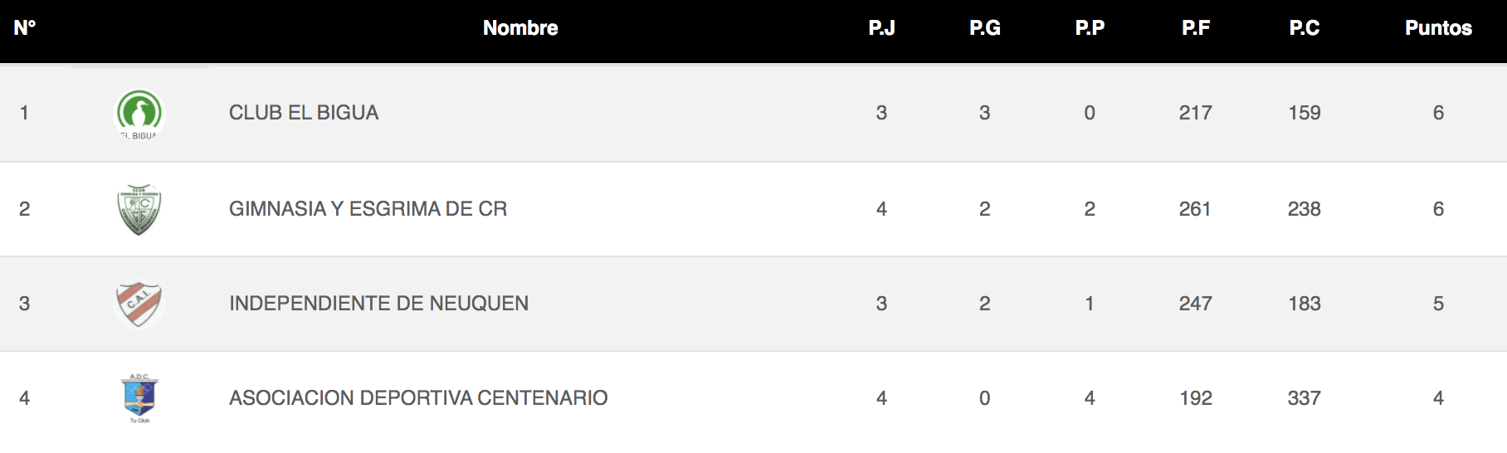Click the Gimnasia y Esgrima shield crest
This screenshot has width=1507, height=453.
139,209
